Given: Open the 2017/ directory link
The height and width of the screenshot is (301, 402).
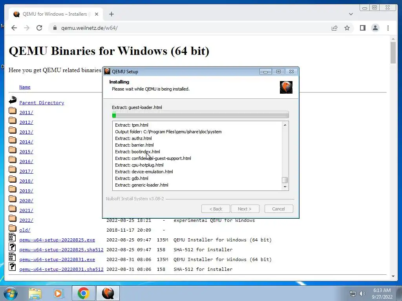Looking at the screenshot, I should click(26, 171).
